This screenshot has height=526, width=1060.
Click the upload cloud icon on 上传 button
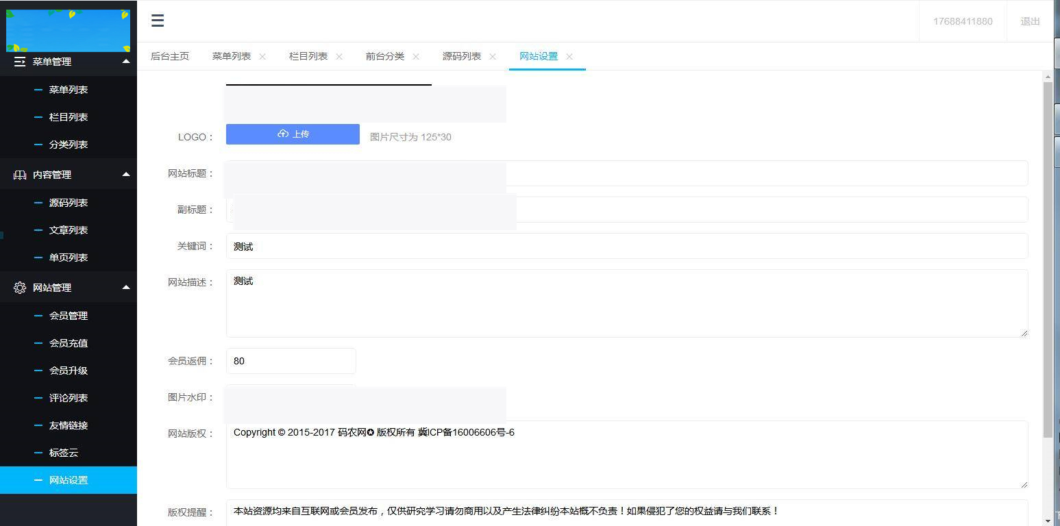point(282,134)
